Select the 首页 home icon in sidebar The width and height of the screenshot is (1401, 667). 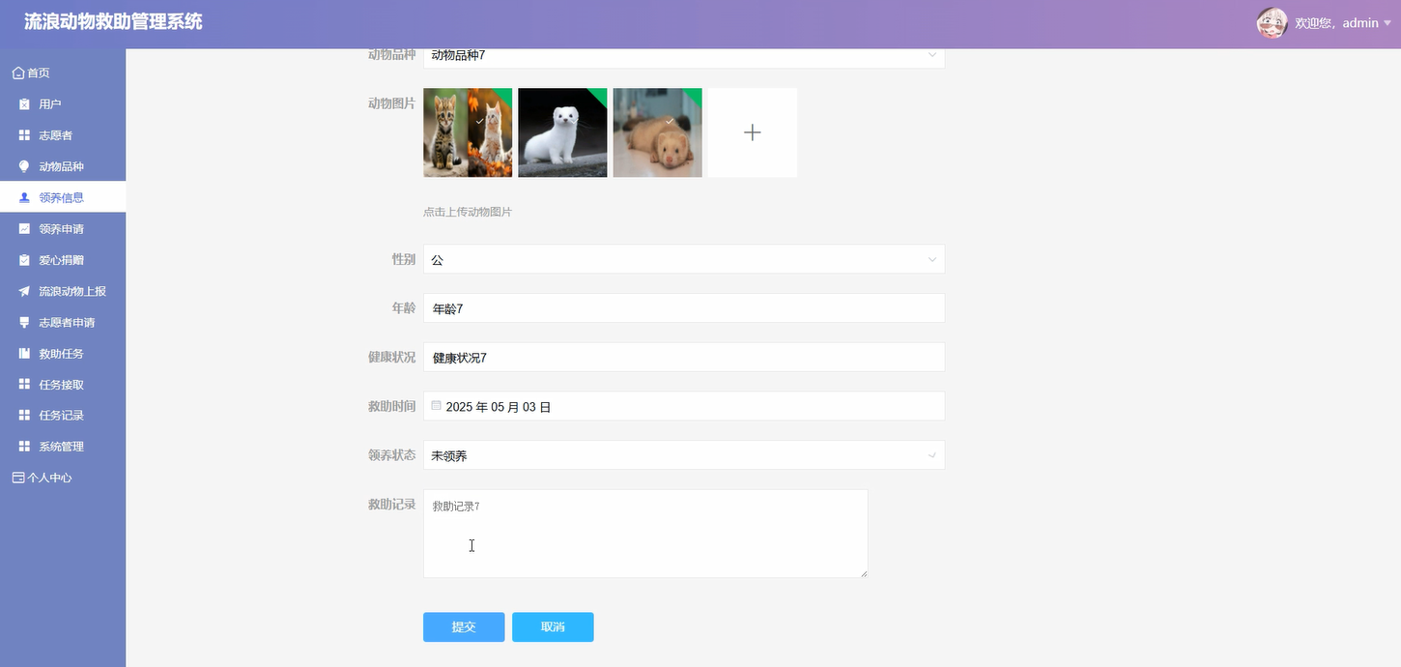16,72
